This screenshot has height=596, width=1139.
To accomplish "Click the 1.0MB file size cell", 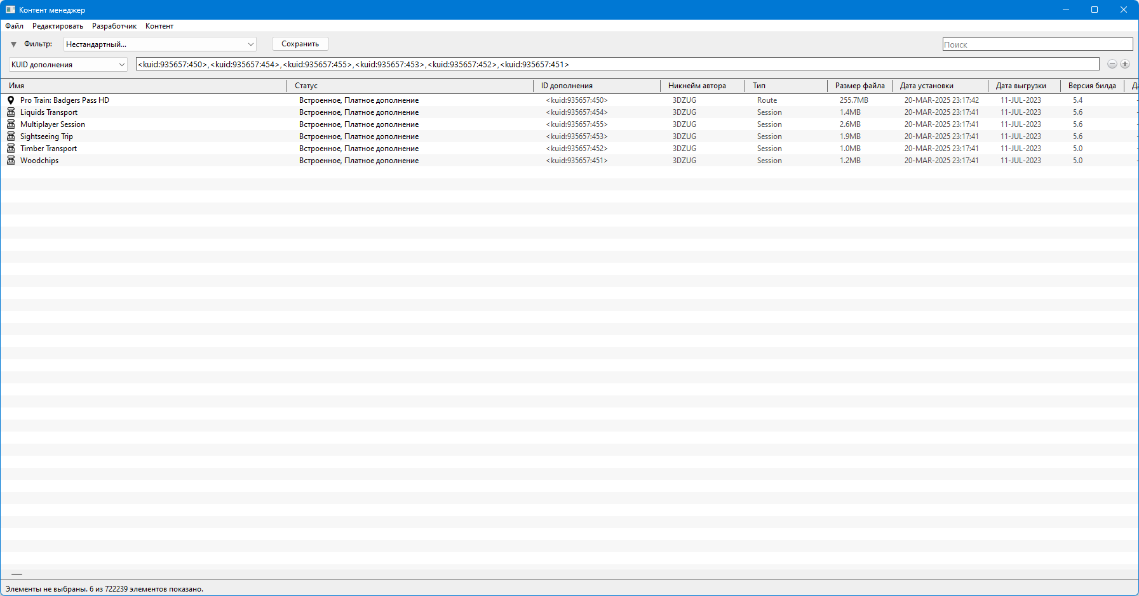I will (850, 149).
